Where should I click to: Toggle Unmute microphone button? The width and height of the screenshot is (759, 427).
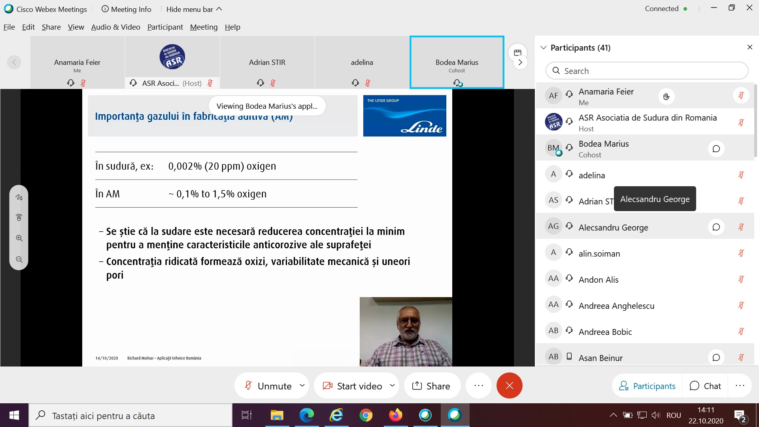[269, 386]
